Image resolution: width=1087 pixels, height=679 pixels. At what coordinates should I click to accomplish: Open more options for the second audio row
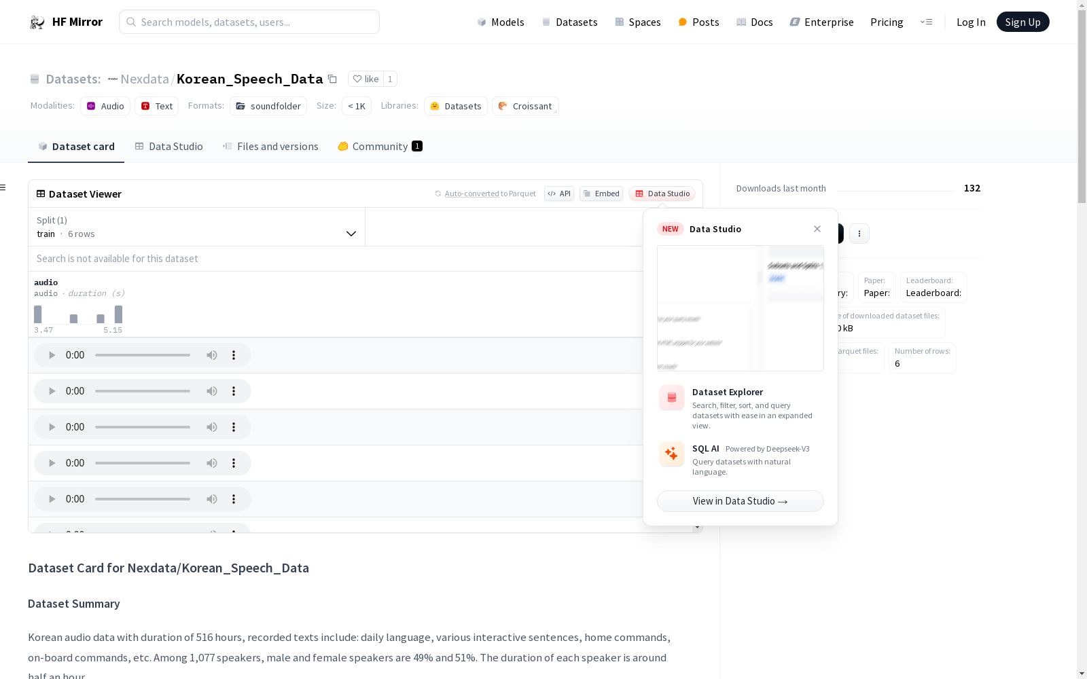(x=234, y=391)
